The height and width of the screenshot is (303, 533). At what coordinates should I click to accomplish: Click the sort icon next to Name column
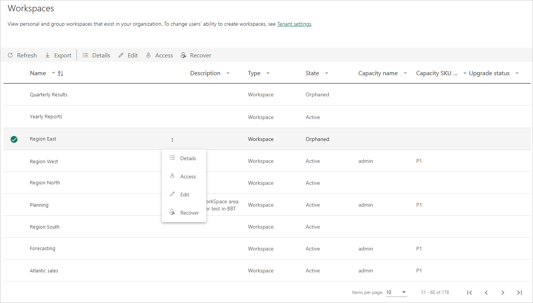tap(60, 73)
